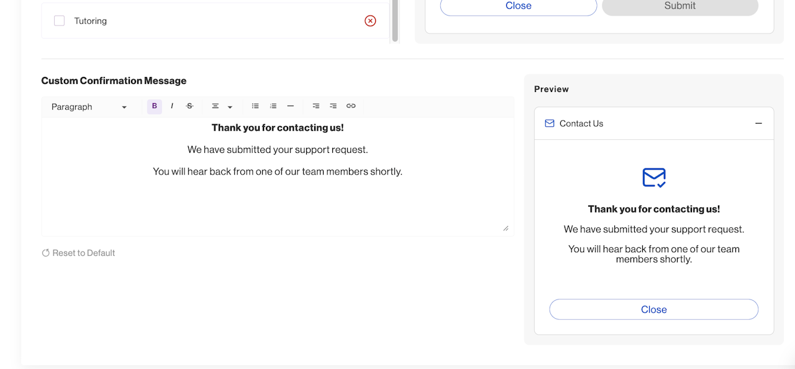The width and height of the screenshot is (795, 369).
Task: Insert a numbered list
Action: 273,106
